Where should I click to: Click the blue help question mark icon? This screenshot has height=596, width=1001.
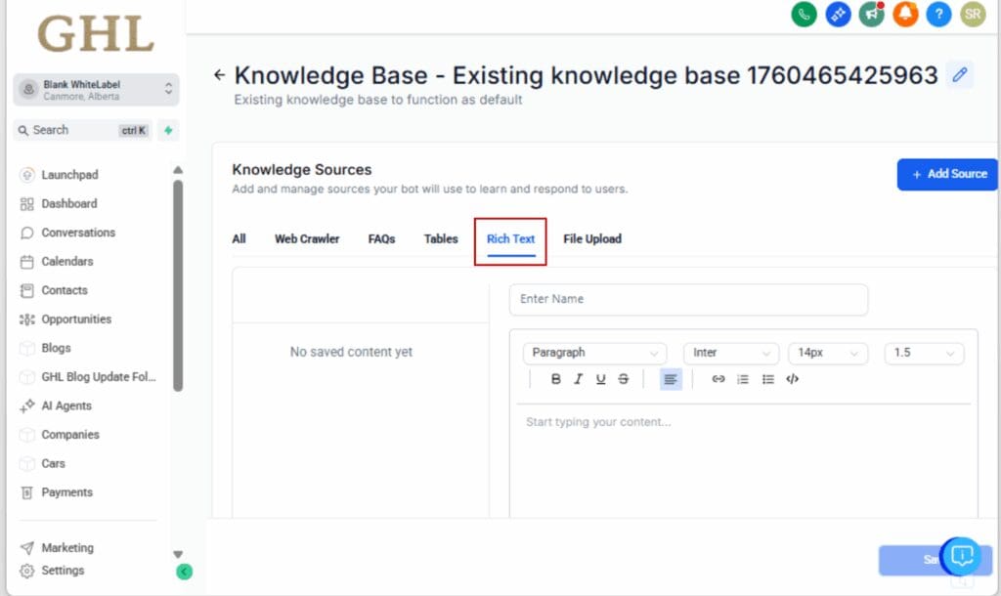click(938, 14)
